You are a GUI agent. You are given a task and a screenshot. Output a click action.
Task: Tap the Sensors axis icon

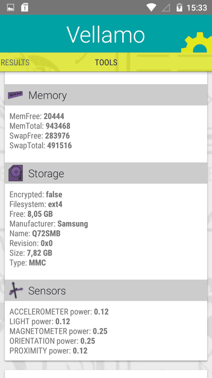tap(16, 290)
